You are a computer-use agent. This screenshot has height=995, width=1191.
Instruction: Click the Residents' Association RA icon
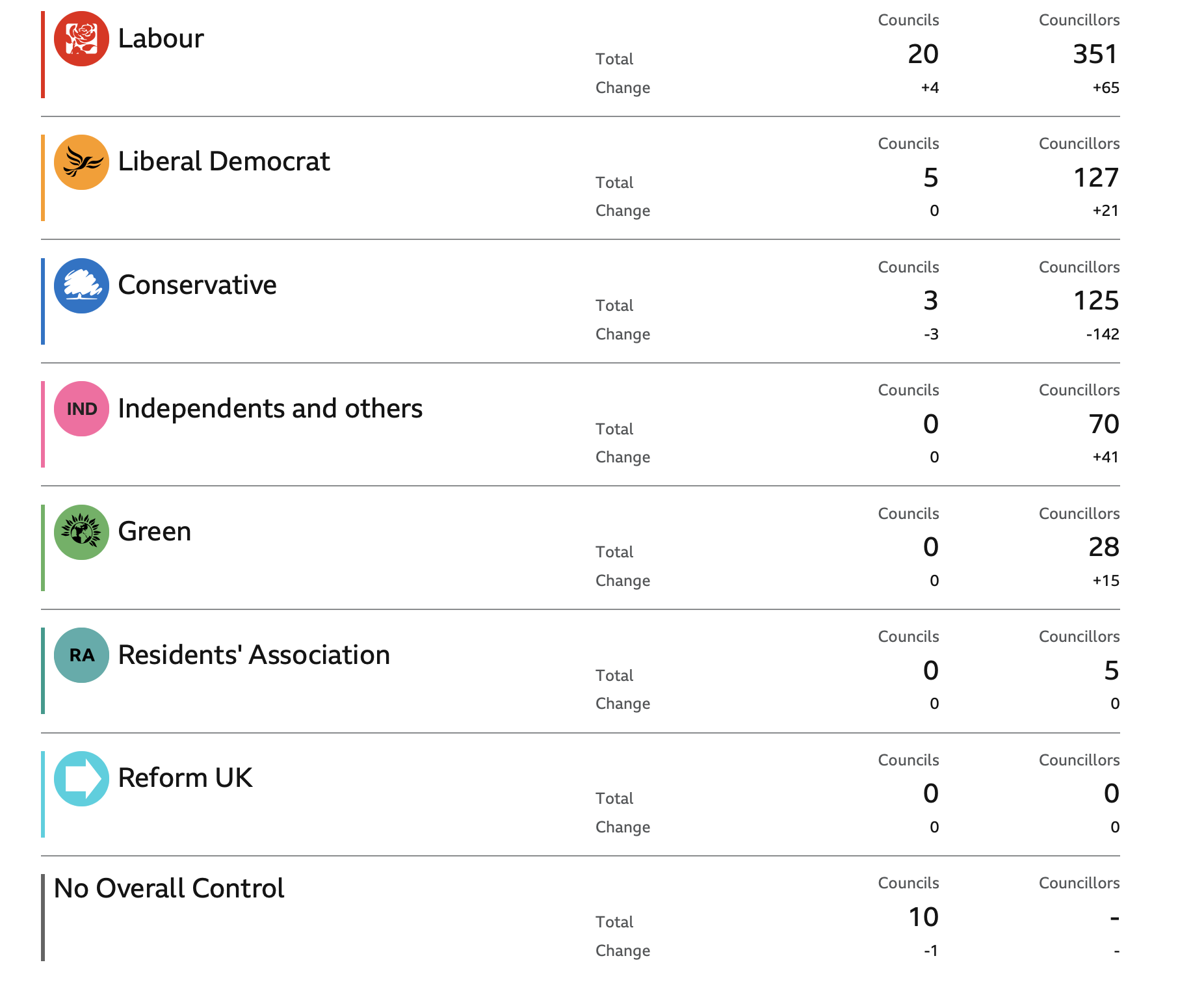point(81,656)
